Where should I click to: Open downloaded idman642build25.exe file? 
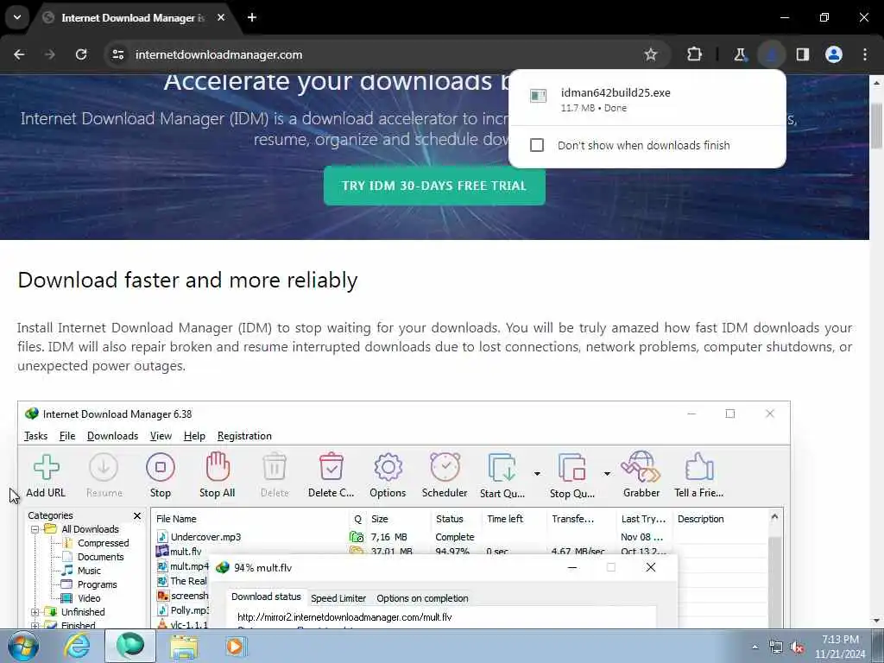tap(615, 92)
